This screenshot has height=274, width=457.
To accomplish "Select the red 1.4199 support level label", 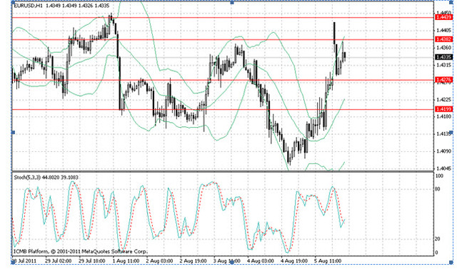I will (443, 109).
